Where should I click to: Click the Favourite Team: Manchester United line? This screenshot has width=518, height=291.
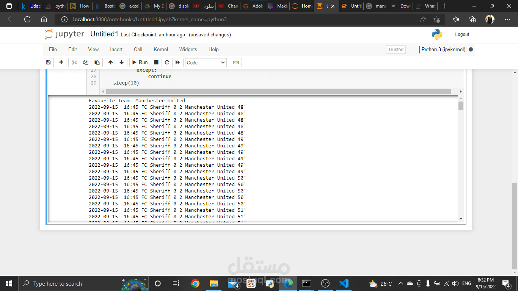point(137,101)
